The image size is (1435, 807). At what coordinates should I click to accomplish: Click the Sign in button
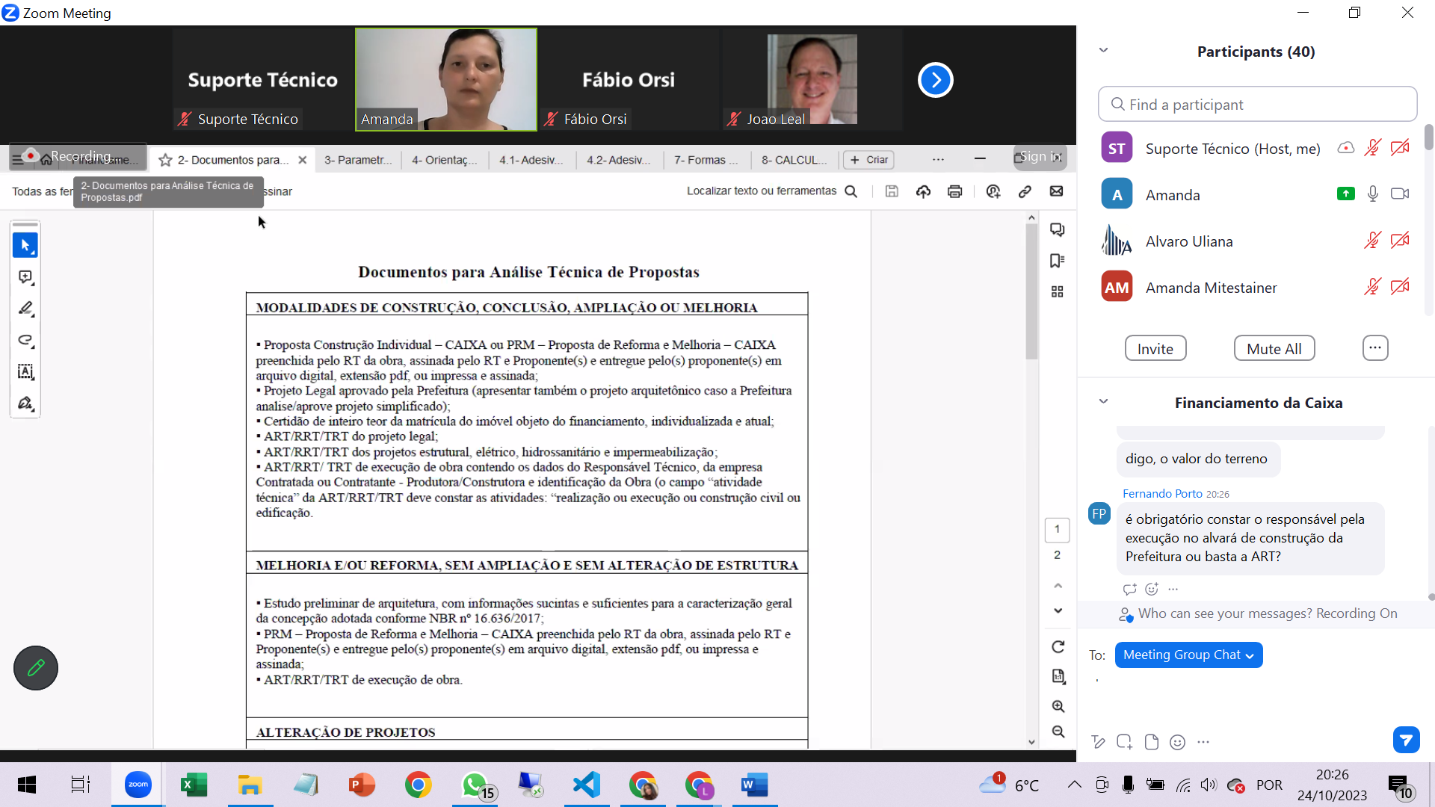point(1040,157)
